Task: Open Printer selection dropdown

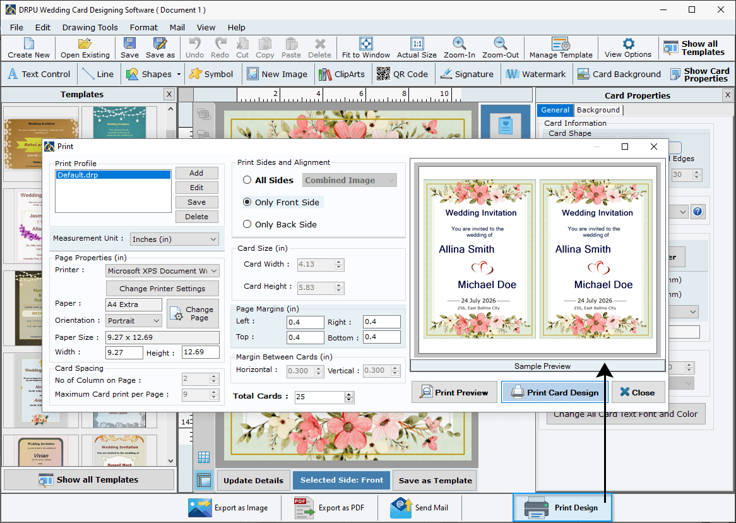Action: click(162, 271)
